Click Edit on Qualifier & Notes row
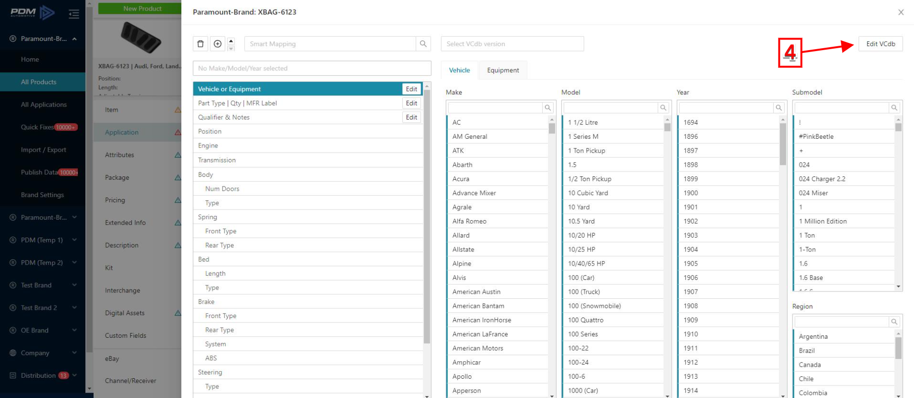 click(x=411, y=117)
